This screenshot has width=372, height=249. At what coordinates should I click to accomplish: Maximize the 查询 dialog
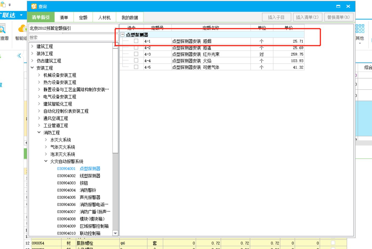point(338,6)
